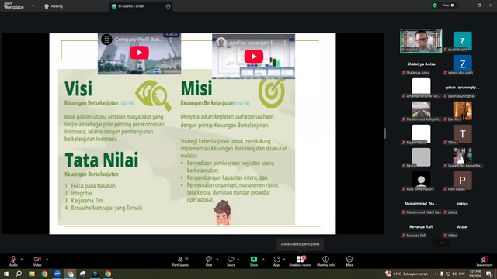Screen dimensions: 497x279
Task: Select zahwa diva putri participant tile
Action: [x=463, y=64]
